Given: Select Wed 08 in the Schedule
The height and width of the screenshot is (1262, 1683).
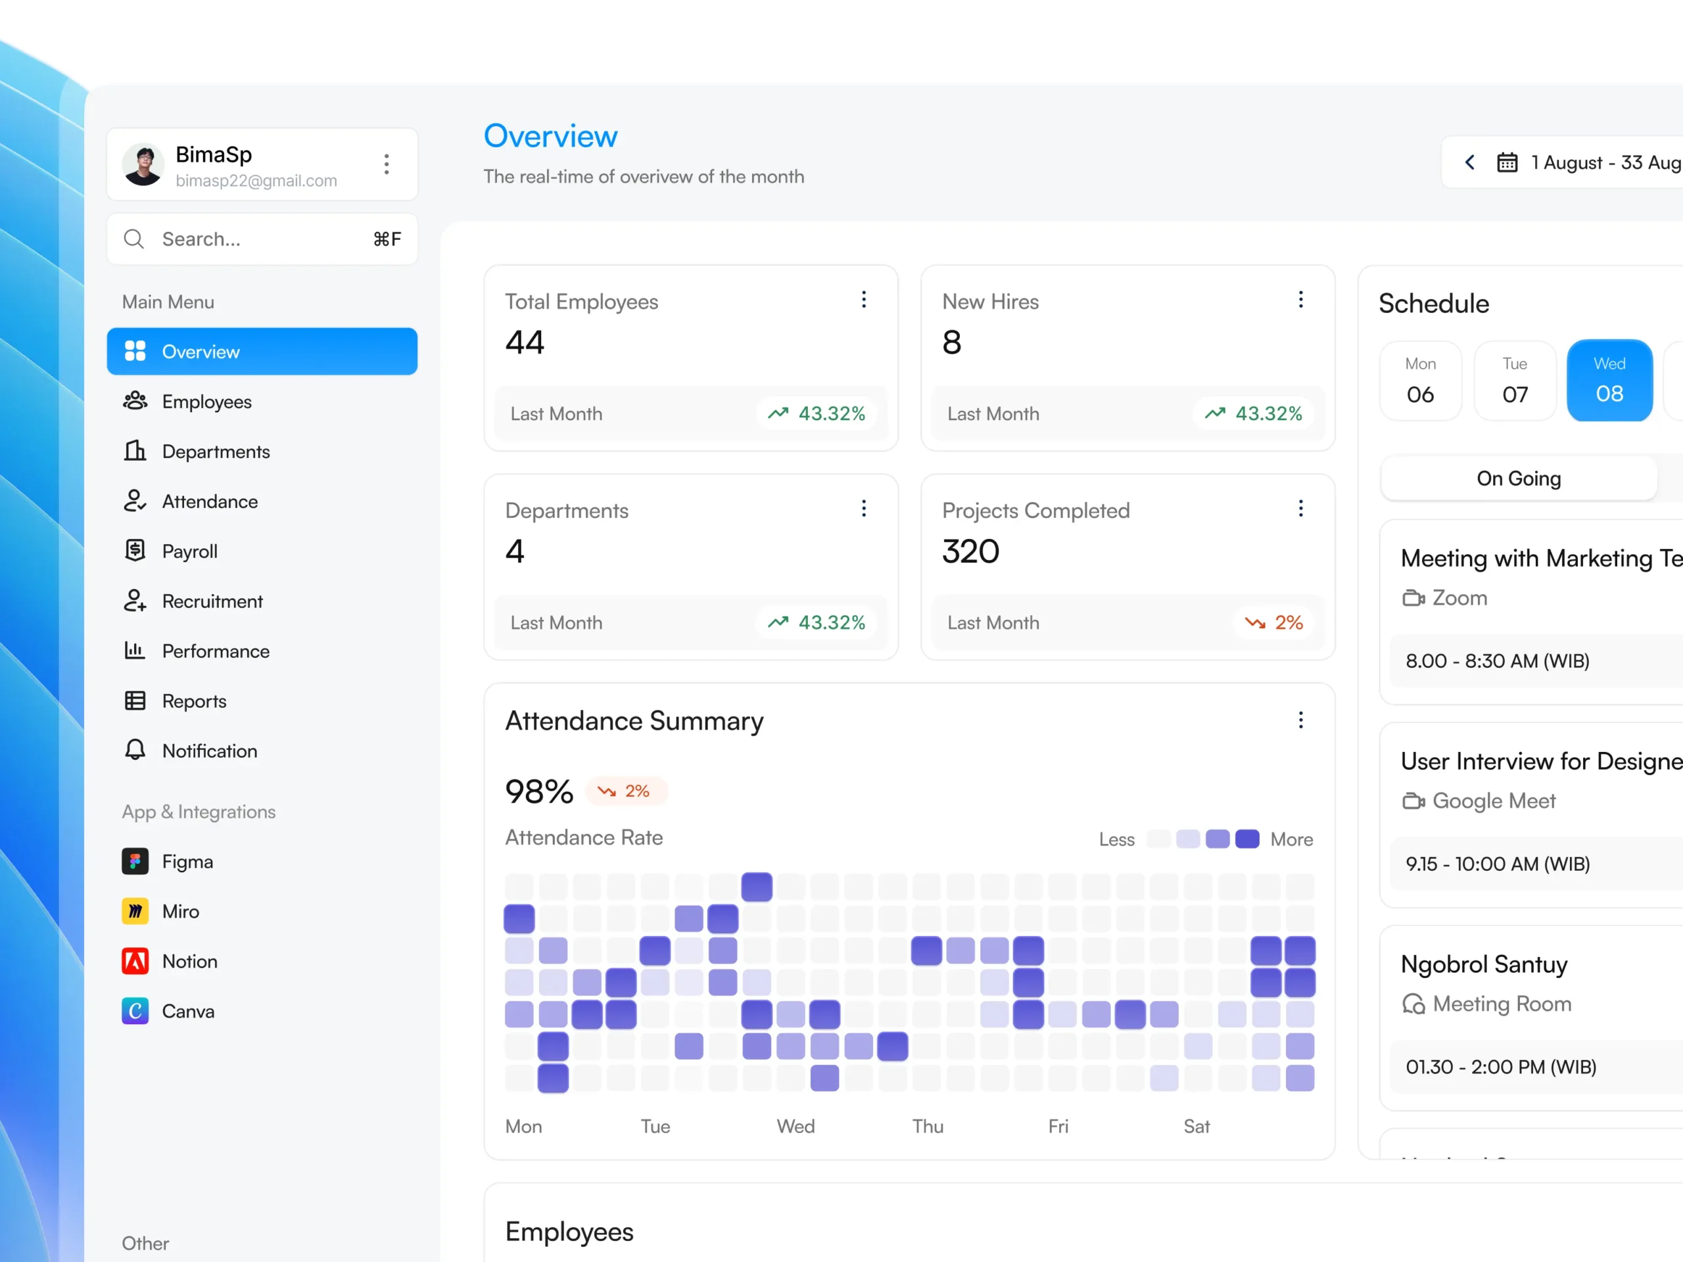Looking at the screenshot, I should tap(1610, 381).
